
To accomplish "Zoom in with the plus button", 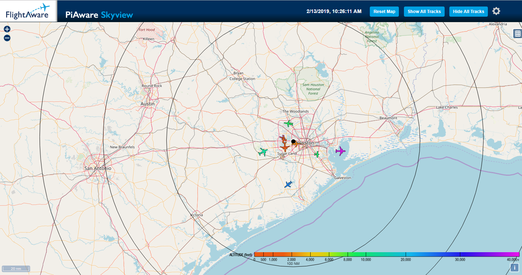I will (7, 29).
